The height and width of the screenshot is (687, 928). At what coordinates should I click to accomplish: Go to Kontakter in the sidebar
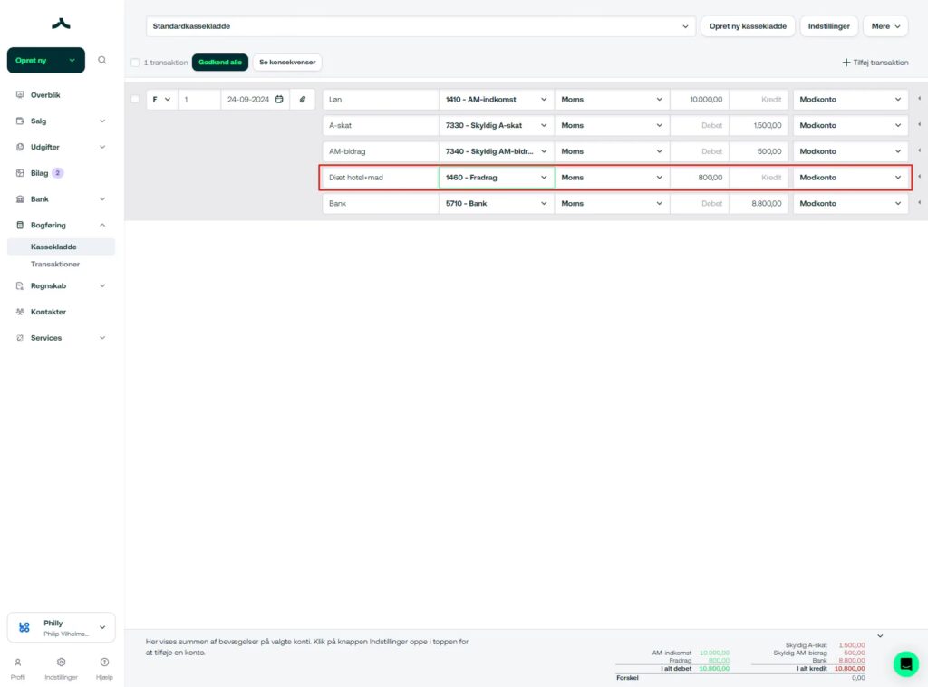tap(48, 312)
